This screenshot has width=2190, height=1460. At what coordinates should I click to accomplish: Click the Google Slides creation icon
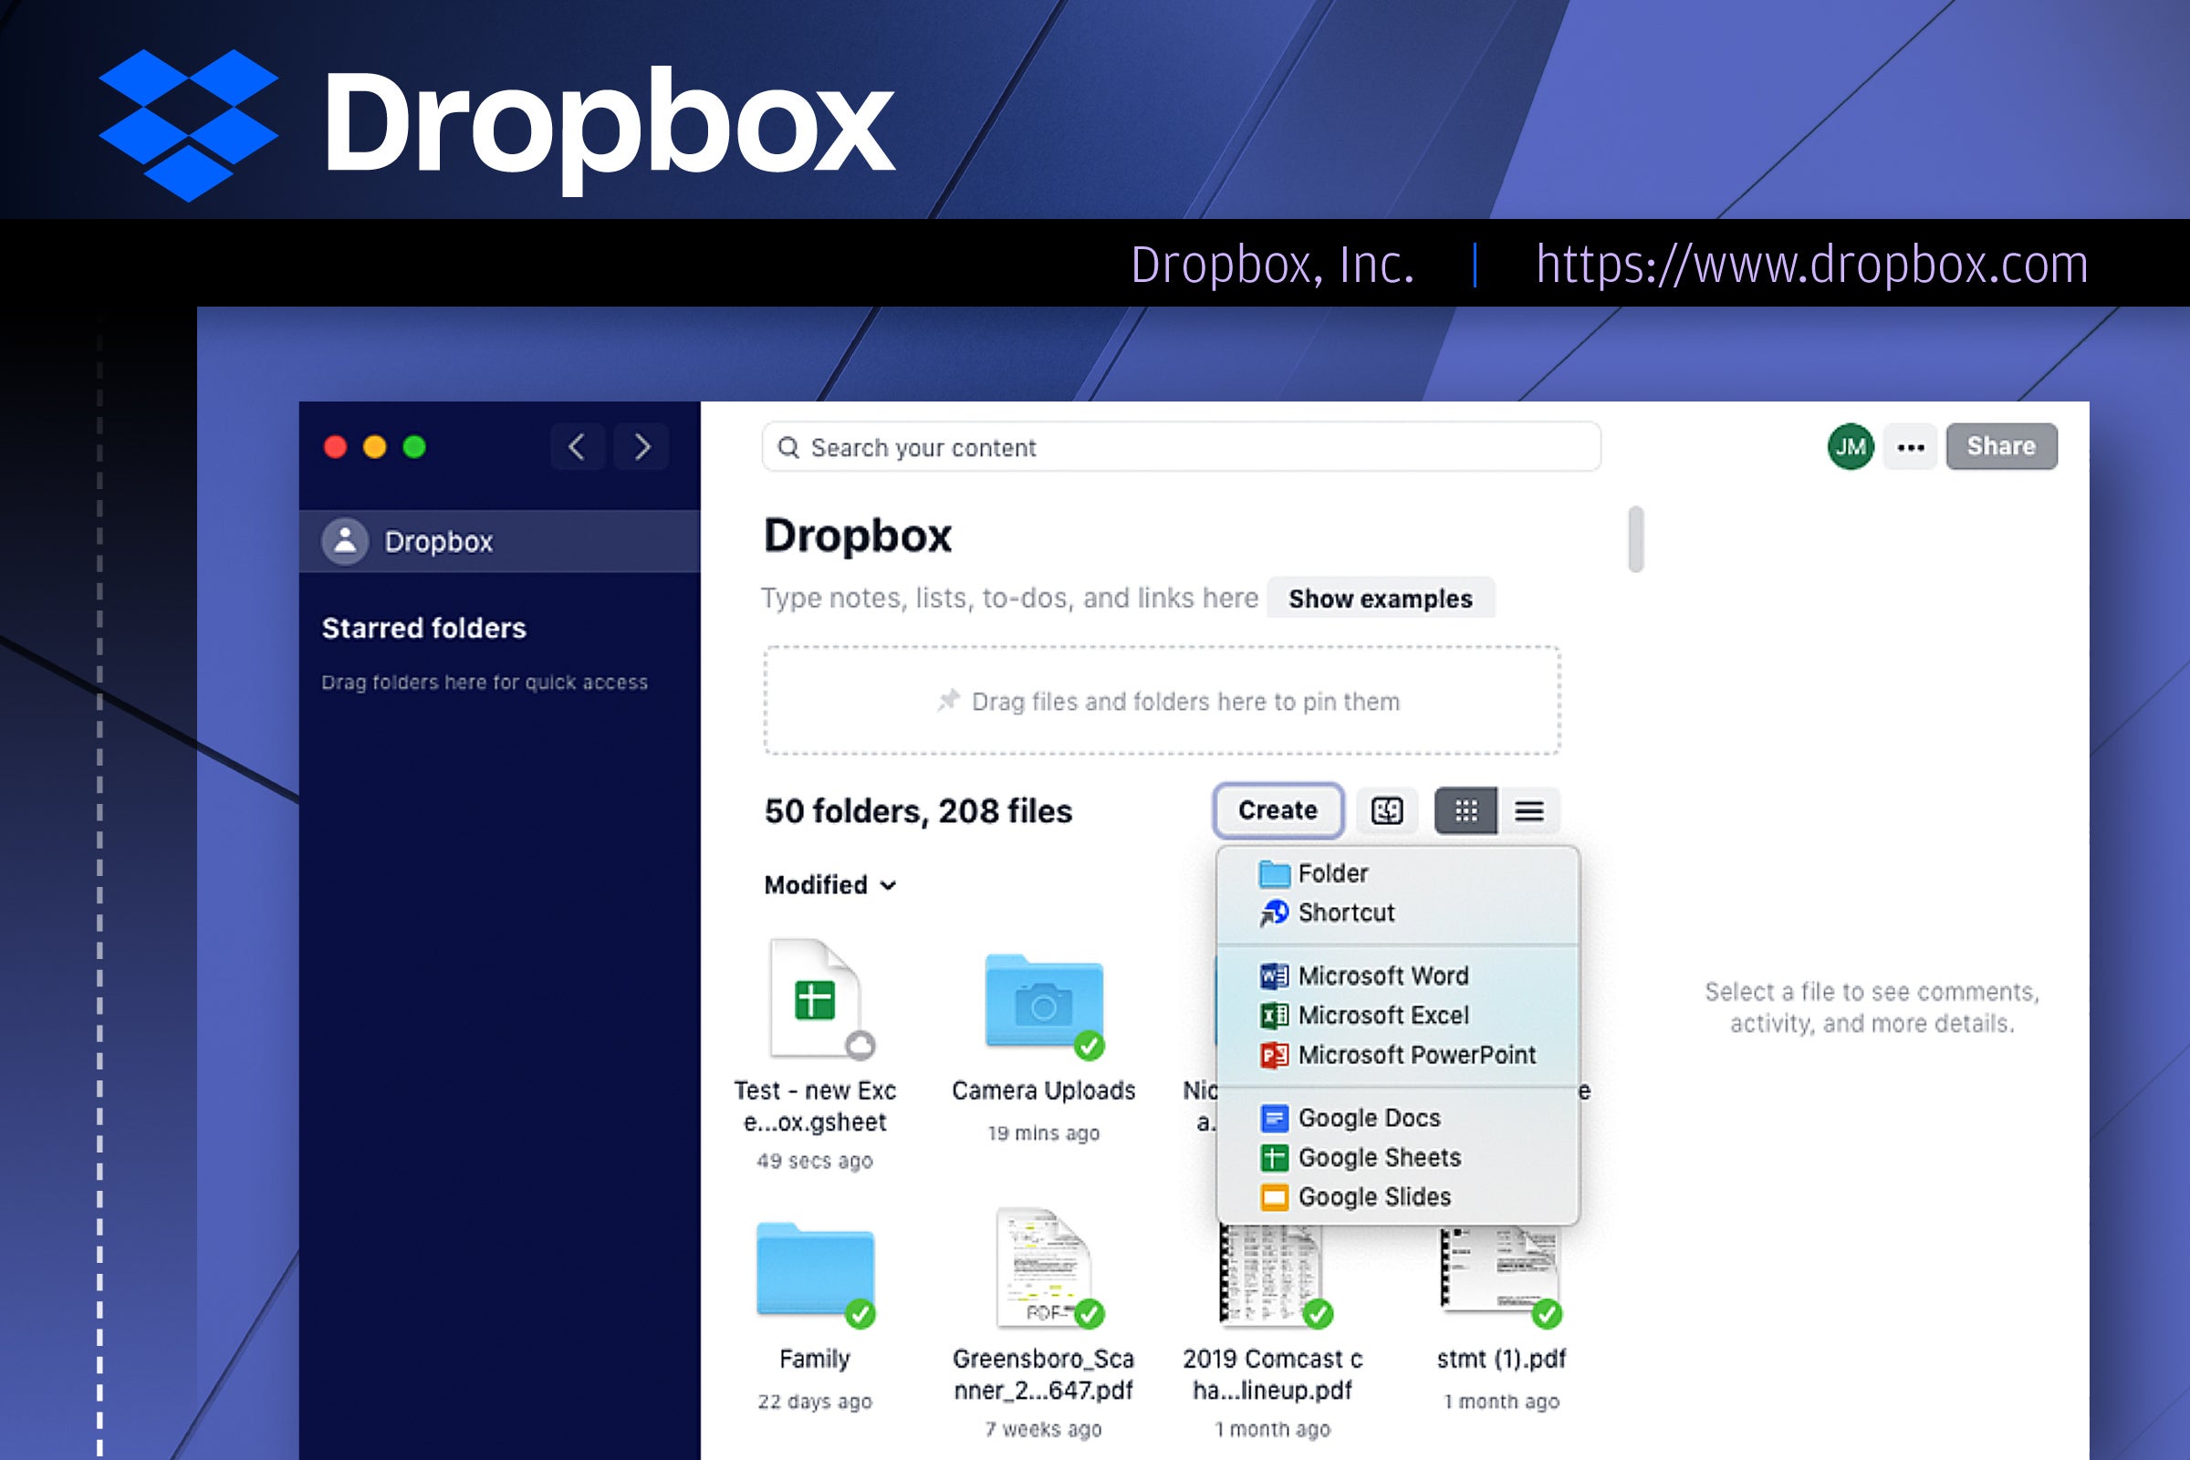1269,1197
